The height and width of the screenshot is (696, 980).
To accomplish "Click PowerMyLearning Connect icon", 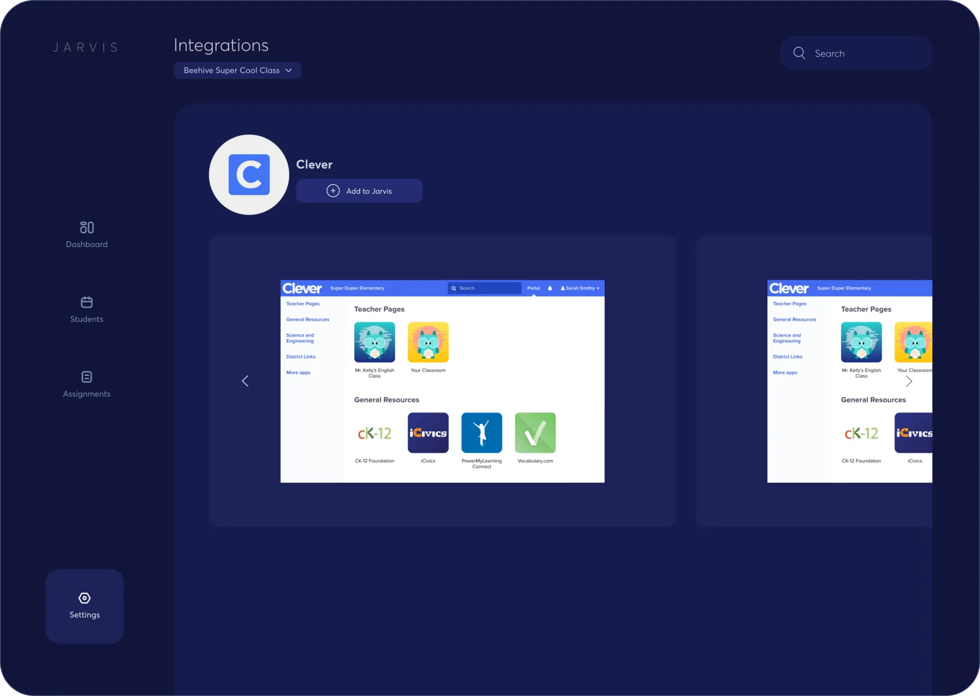I will (x=482, y=433).
